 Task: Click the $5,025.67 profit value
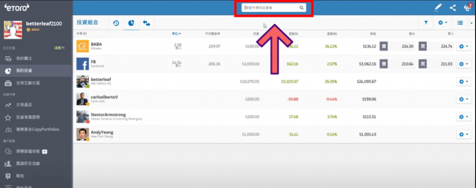tap(290, 82)
